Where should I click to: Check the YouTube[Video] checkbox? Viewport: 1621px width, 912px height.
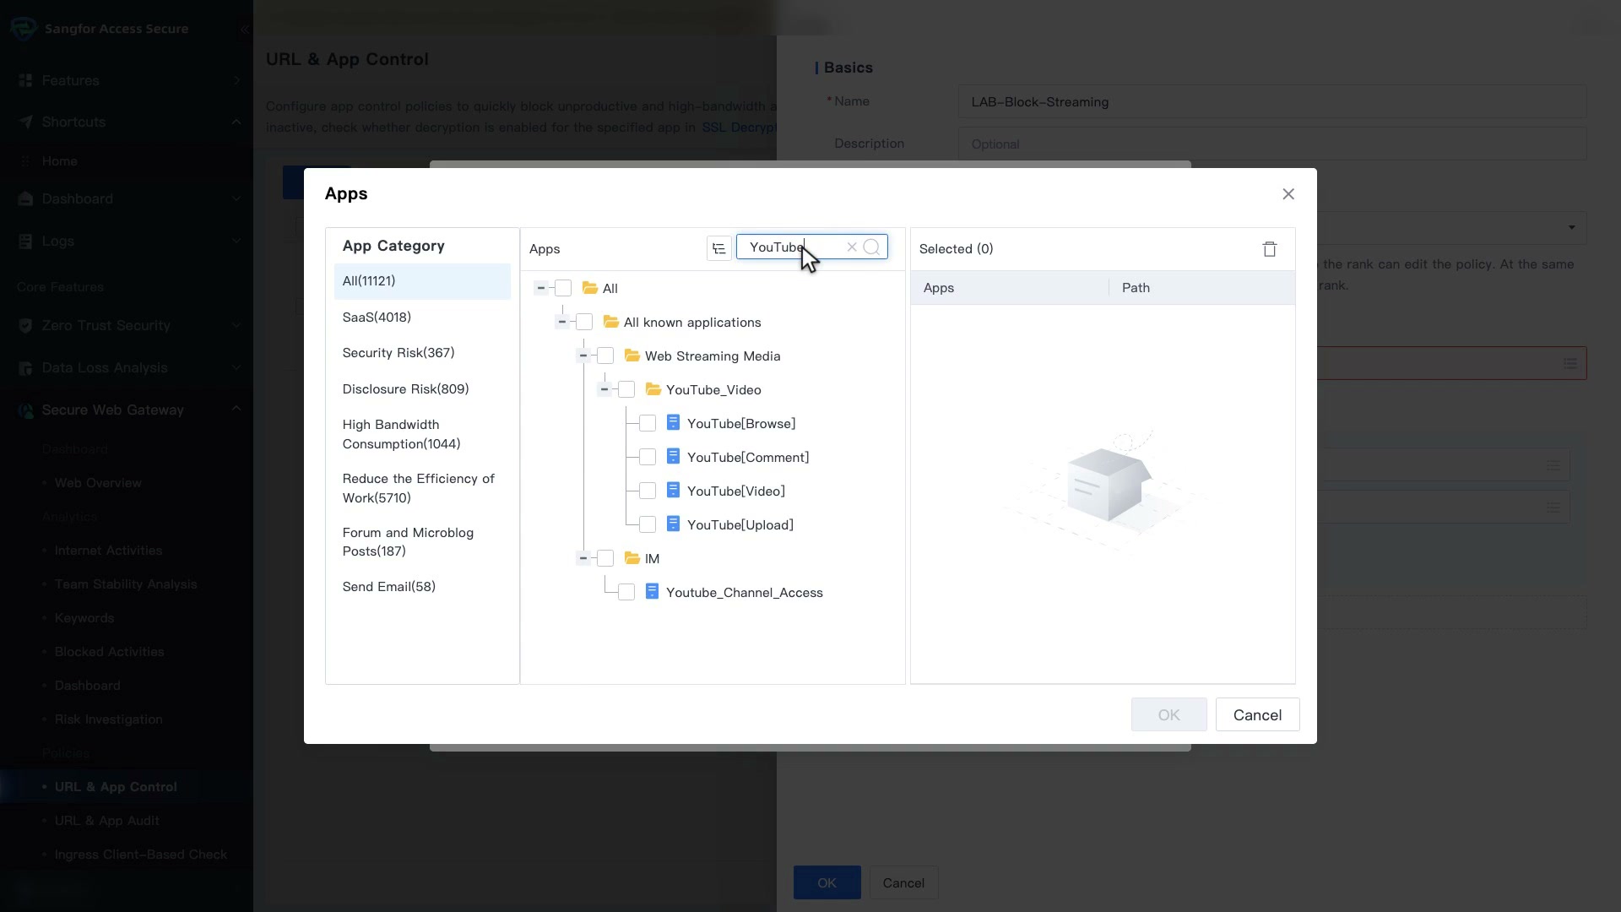(x=648, y=491)
